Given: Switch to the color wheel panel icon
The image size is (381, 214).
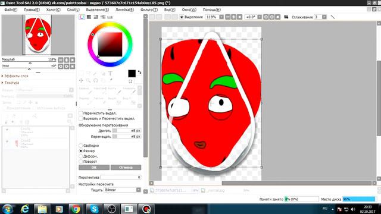Looking at the screenshot, I should (82, 17).
